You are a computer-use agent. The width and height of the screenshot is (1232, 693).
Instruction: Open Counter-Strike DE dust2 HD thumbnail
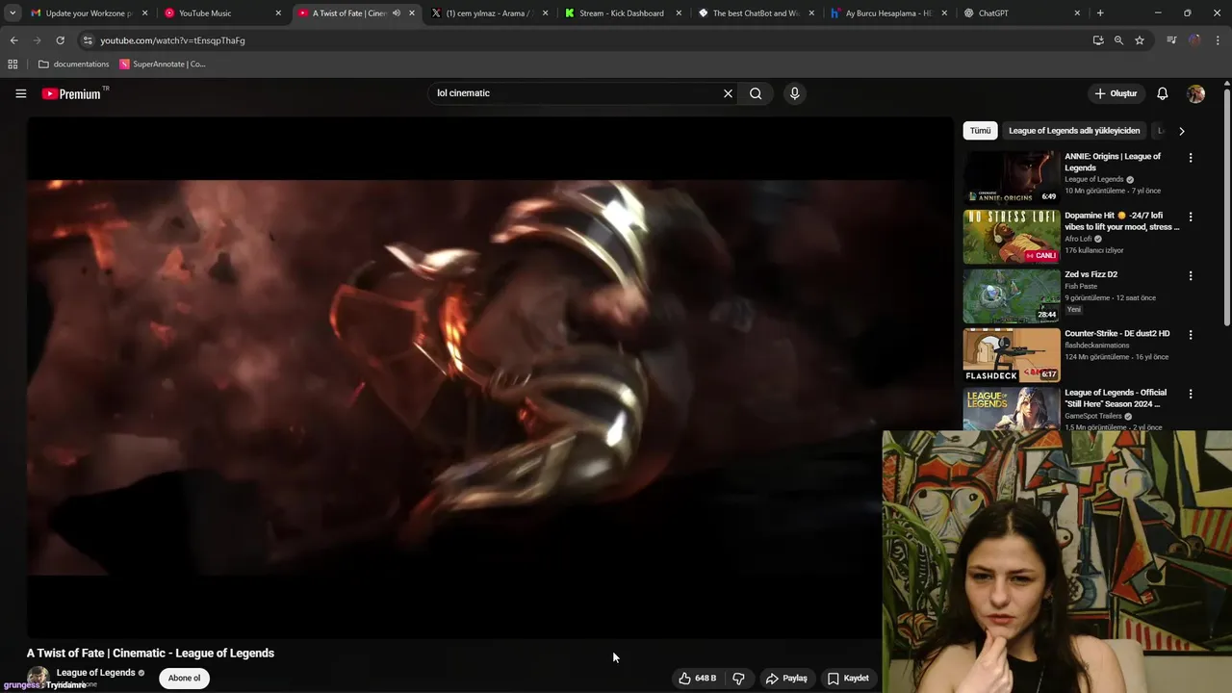click(x=1012, y=354)
